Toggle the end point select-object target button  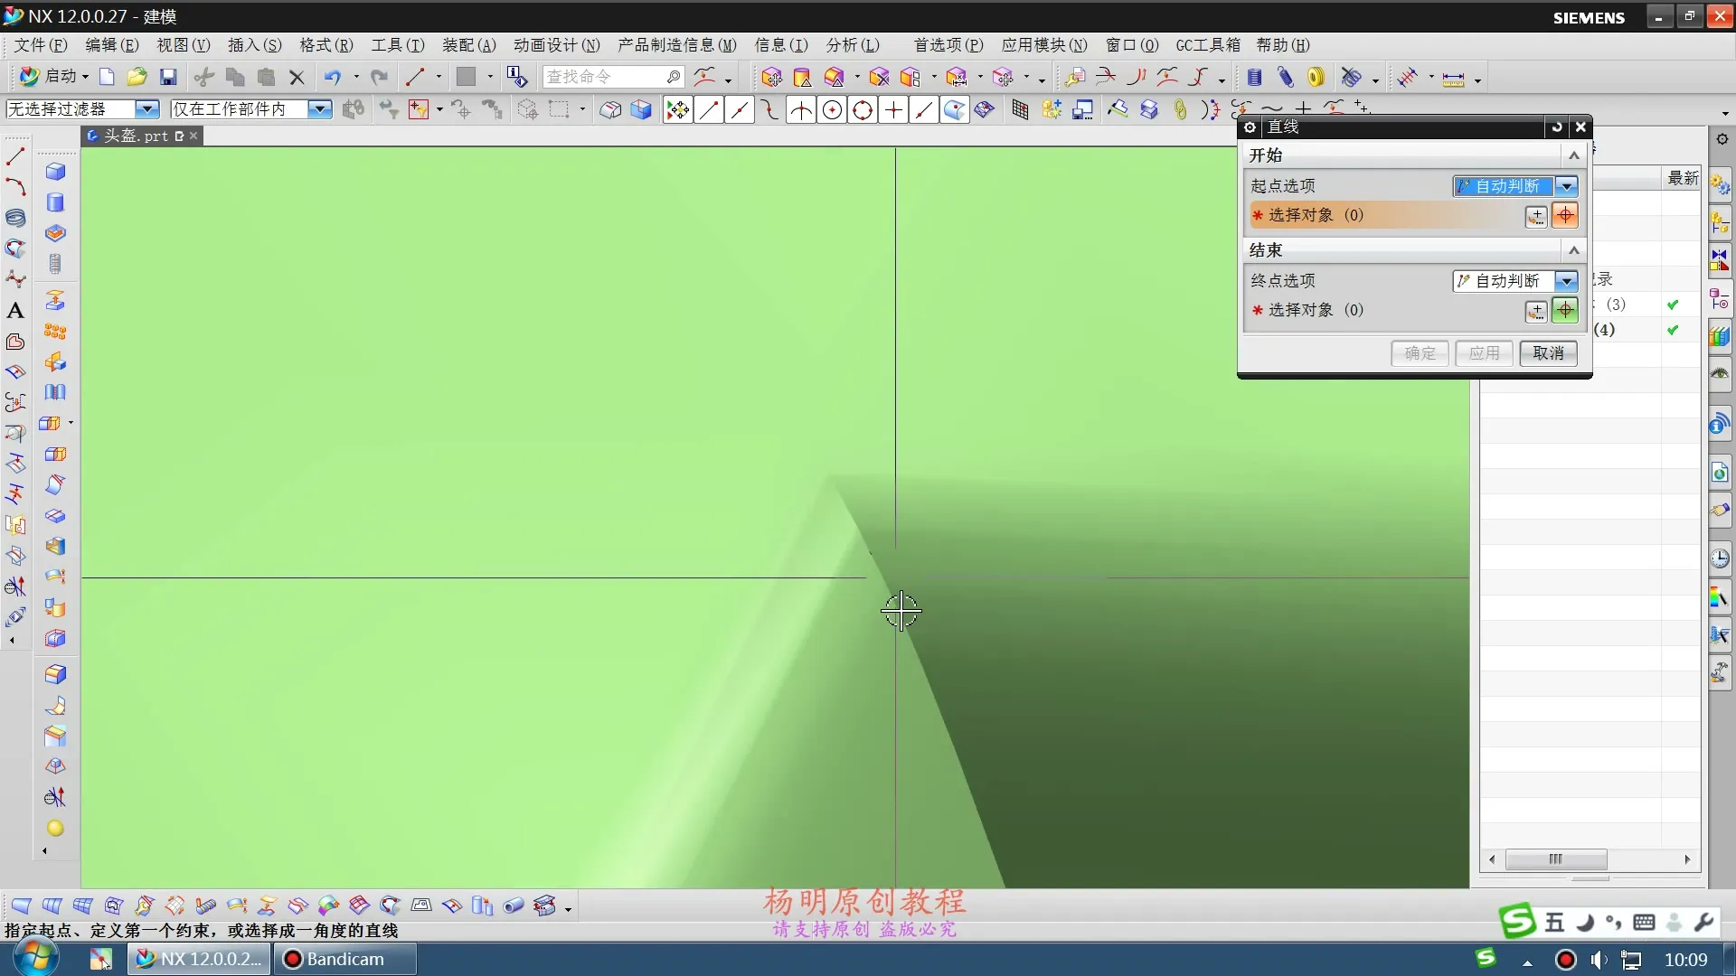tap(1565, 311)
